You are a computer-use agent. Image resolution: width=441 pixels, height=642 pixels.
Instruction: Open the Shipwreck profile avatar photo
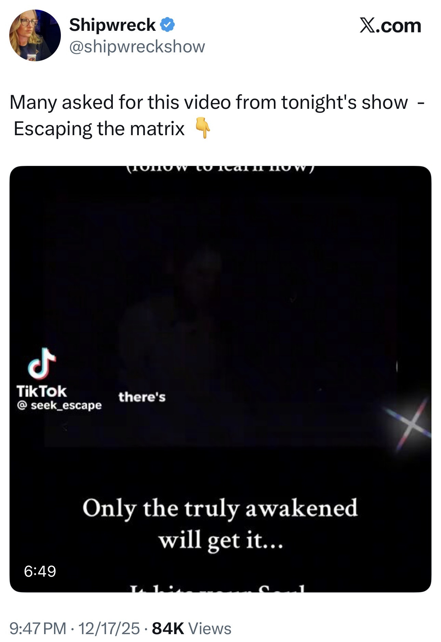(35, 36)
